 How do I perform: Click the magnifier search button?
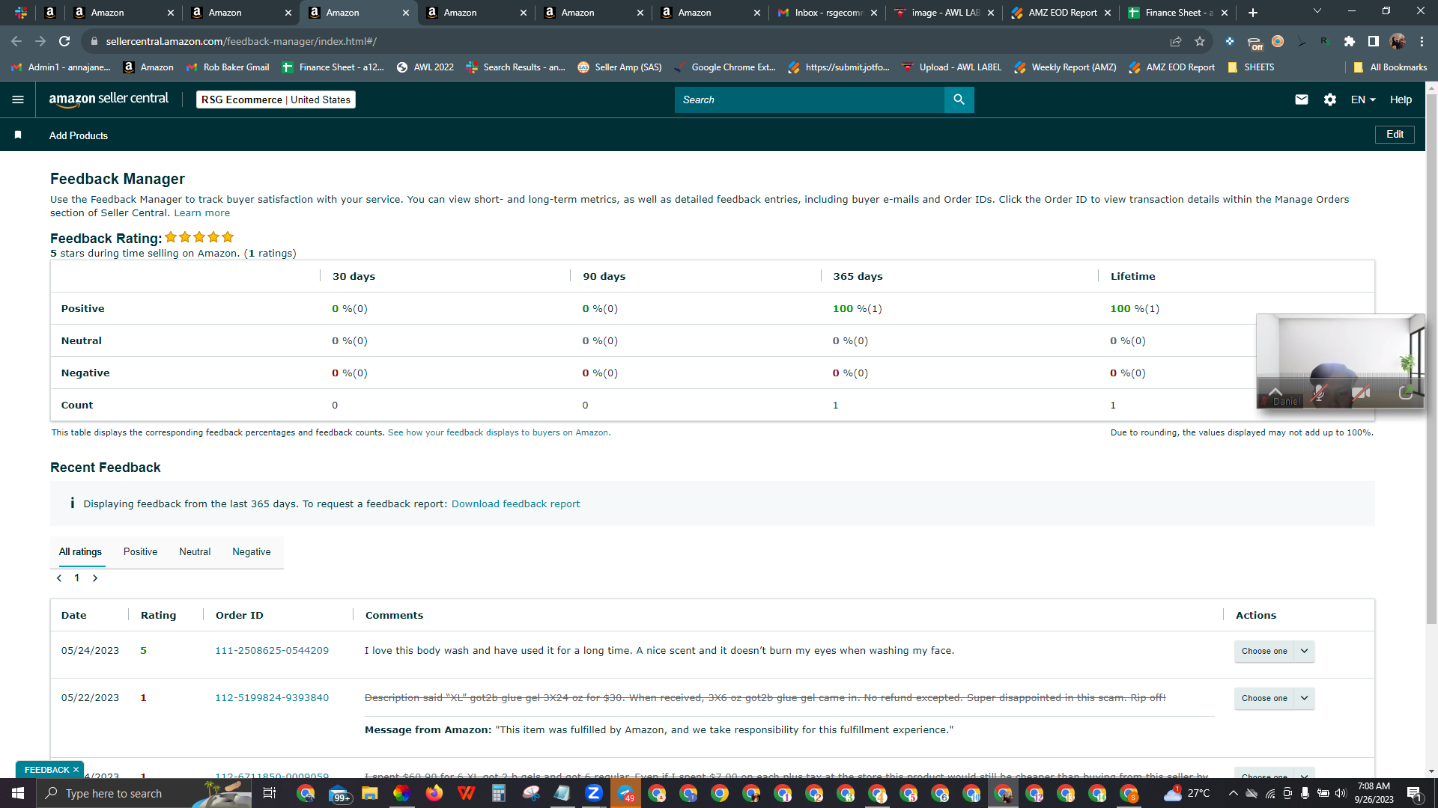(x=959, y=100)
